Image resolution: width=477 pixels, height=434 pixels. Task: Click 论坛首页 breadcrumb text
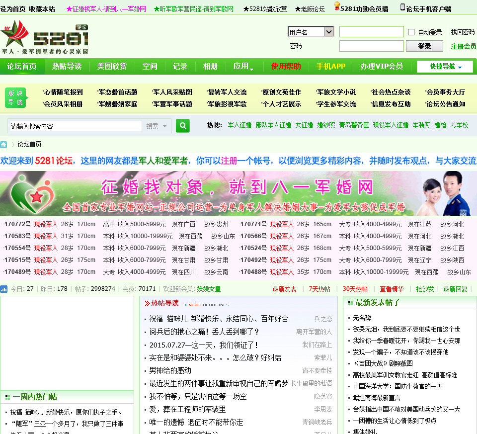click(29, 144)
